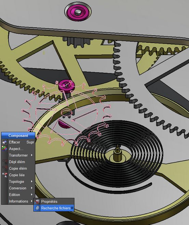Open the Edition submenu
This screenshot has width=189, height=225.
click(18, 195)
